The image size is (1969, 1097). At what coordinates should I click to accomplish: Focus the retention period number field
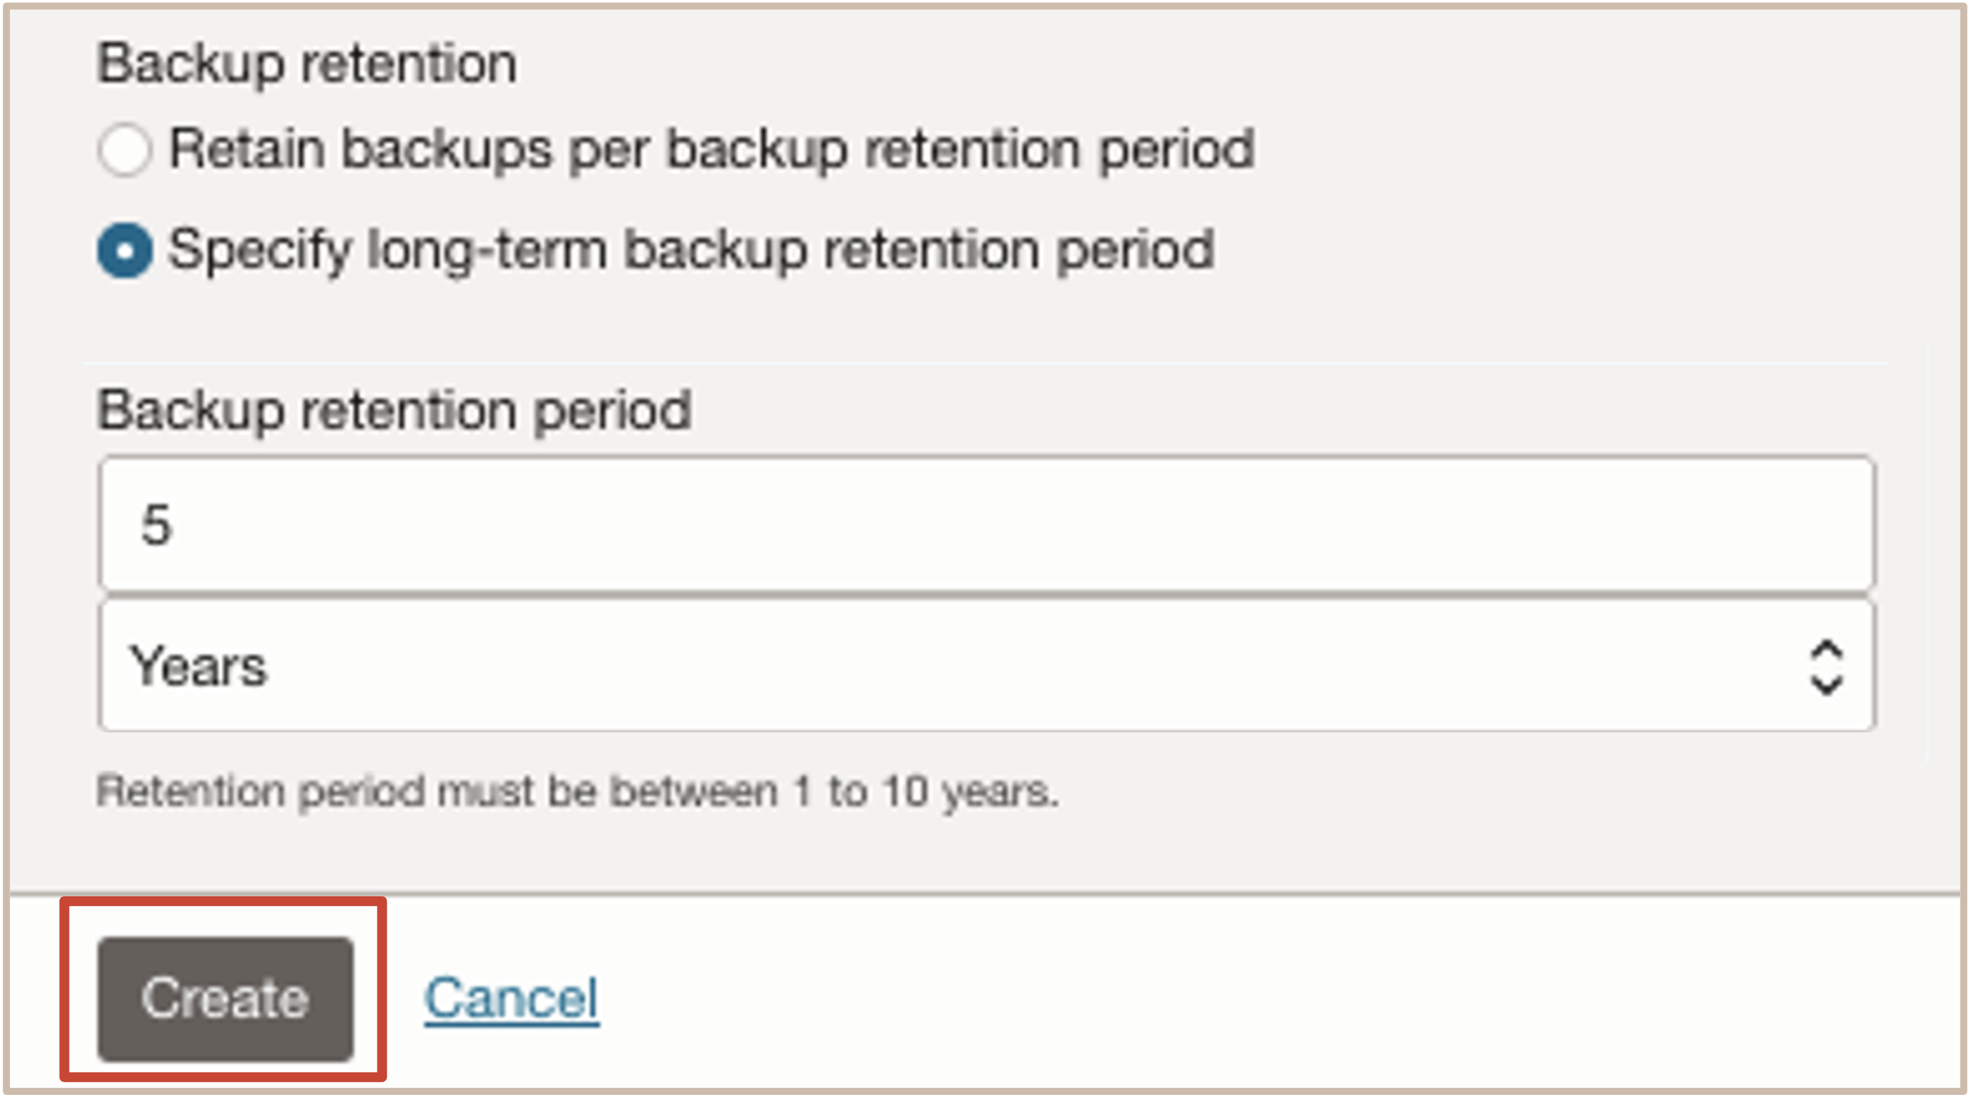click(987, 524)
